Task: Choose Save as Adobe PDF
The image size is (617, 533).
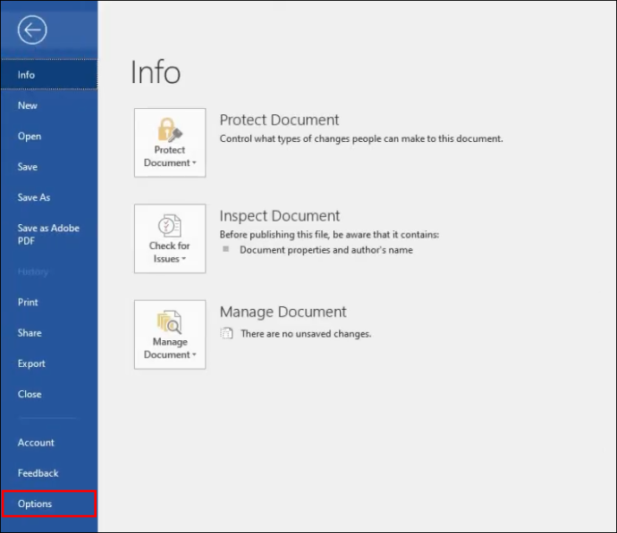Action: tap(49, 235)
